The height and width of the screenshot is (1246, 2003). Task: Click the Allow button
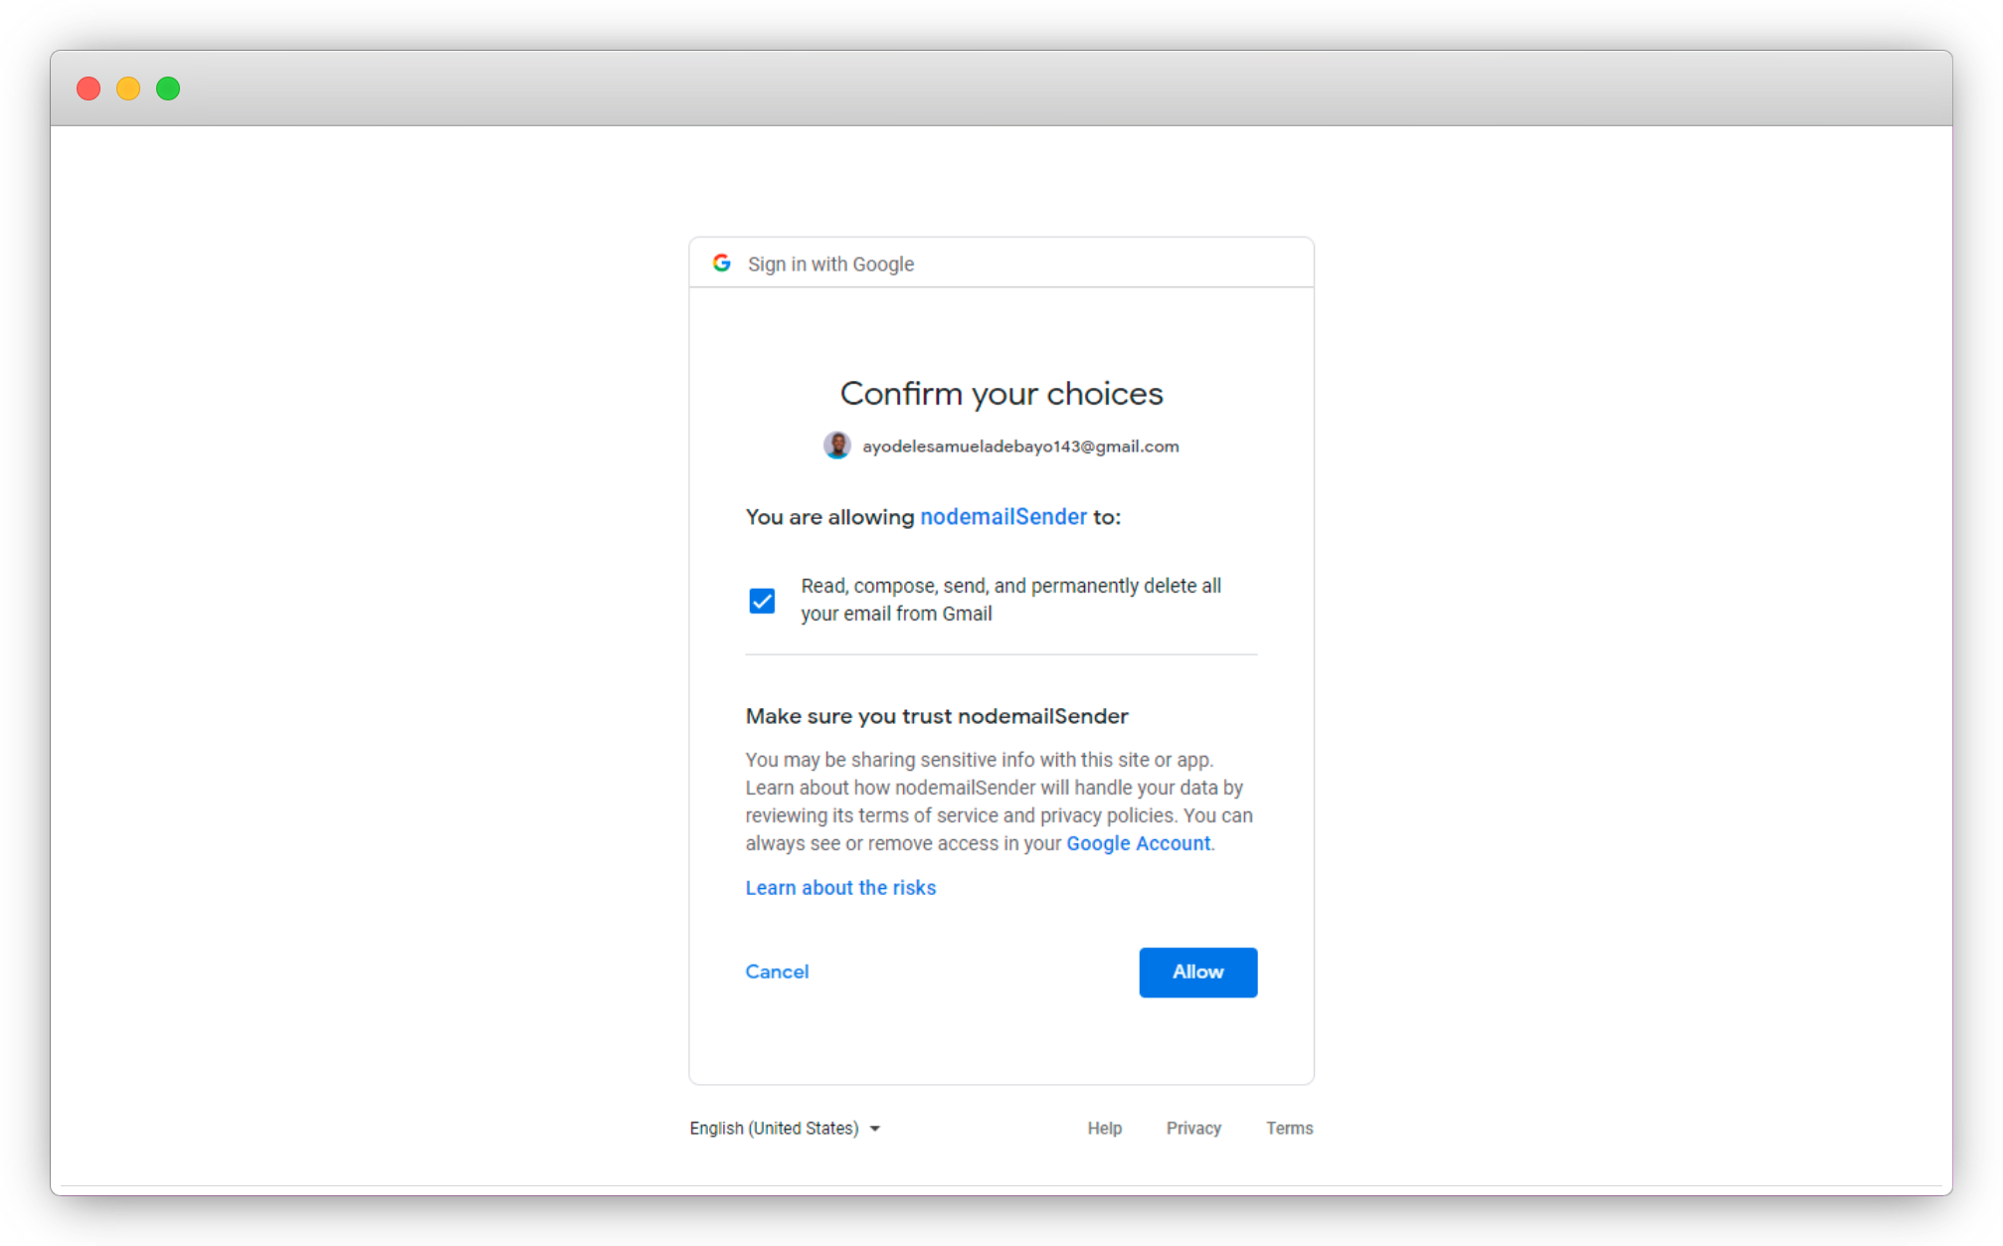tap(1198, 973)
